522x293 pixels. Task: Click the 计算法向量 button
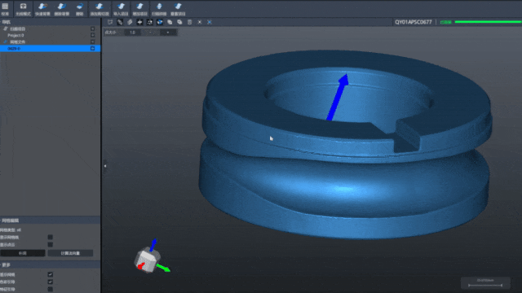(x=70, y=253)
